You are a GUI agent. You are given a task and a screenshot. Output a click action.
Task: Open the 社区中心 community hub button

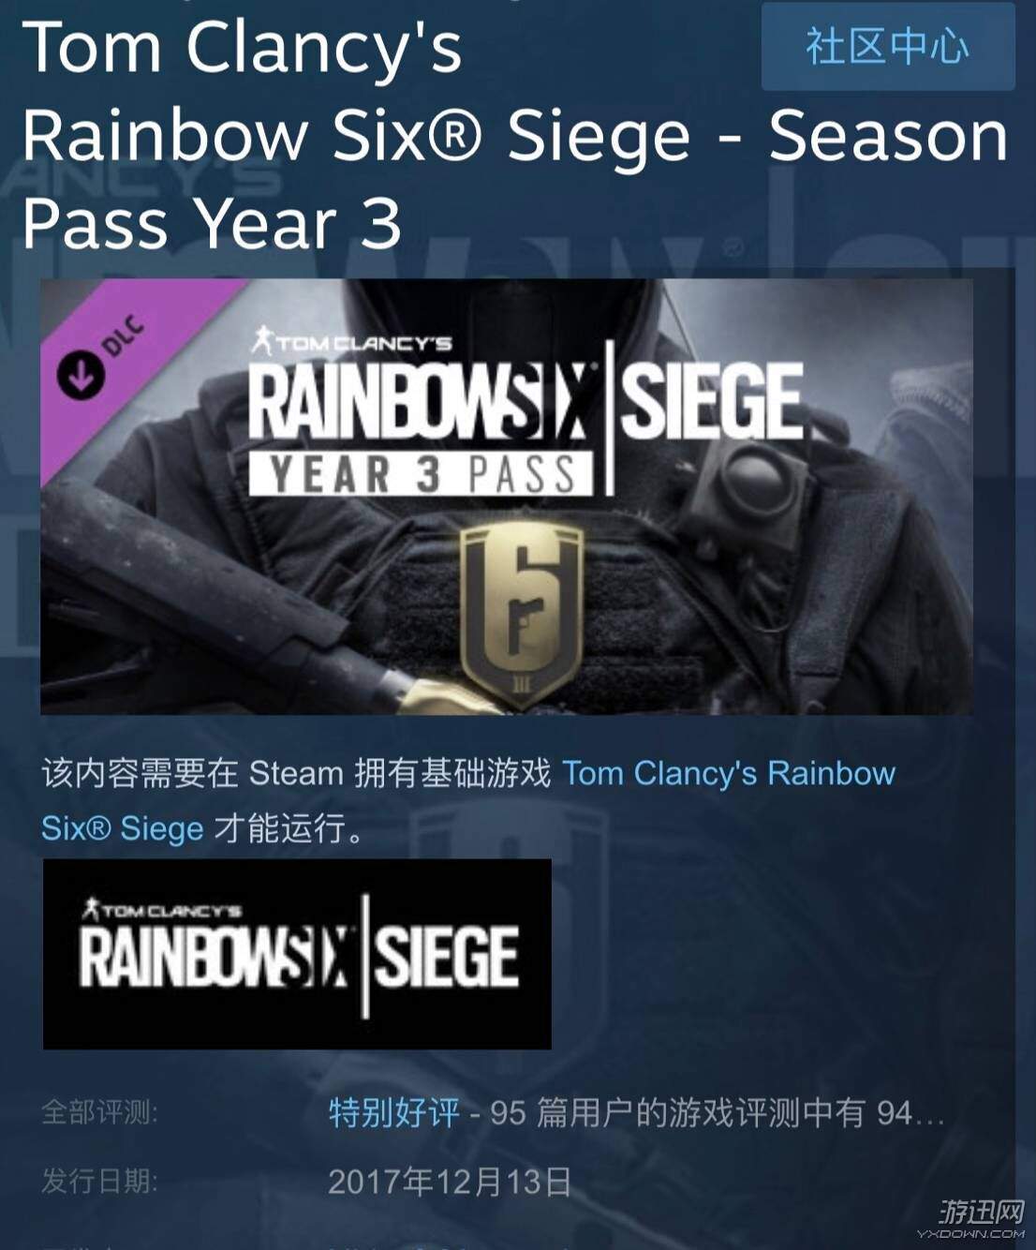point(888,47)
